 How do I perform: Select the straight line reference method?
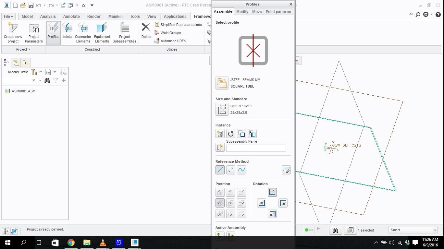(220, 170)
